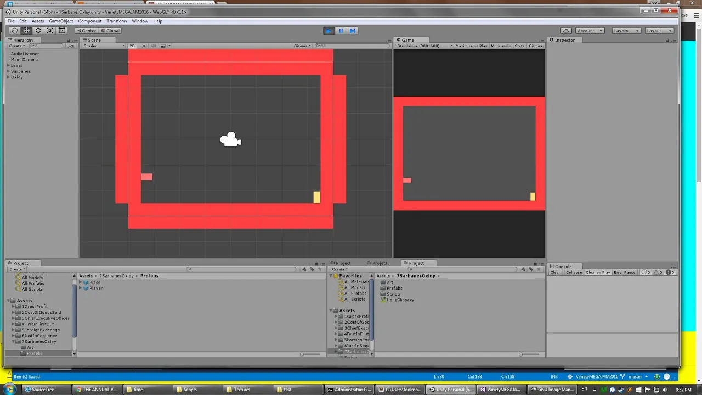Toggle pivot mode Center button
The width and height of the screenshot is (702, 395).
click(x=86, y=31)
